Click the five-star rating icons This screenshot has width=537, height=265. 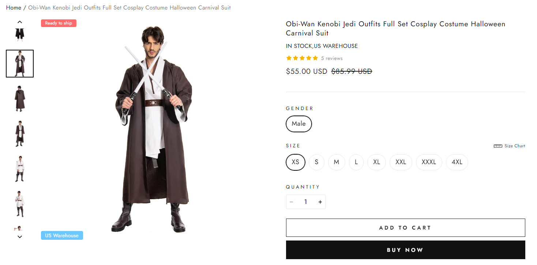(x=302, y=58)
